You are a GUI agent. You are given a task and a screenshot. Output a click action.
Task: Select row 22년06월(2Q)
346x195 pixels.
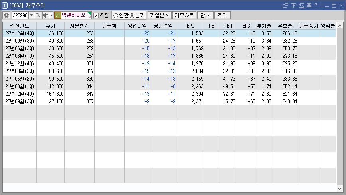coord(169,48)
